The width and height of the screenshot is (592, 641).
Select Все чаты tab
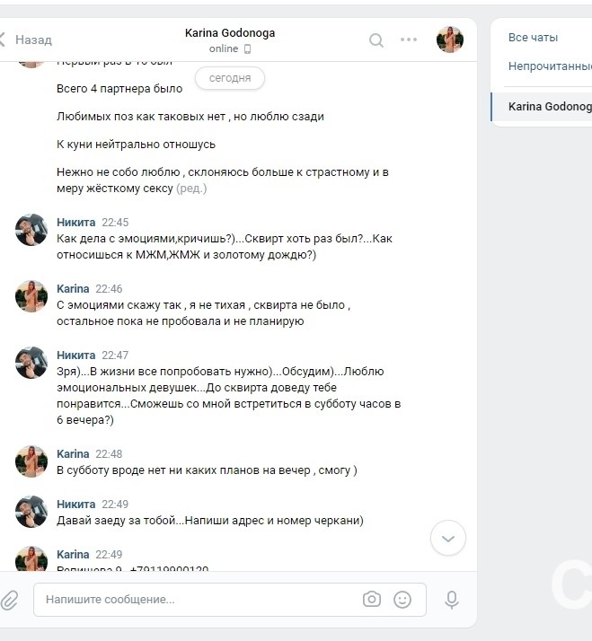tap(533, 38)
